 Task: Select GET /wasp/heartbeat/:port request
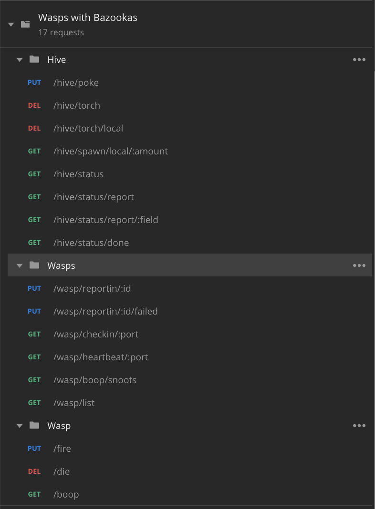tap(101, 357)
